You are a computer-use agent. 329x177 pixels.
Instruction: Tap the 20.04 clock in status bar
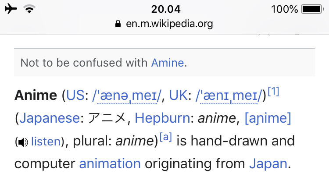click(164, 9)
